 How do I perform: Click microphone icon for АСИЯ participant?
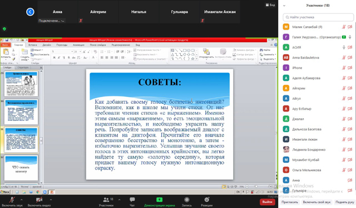[344, 47]
